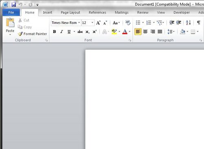Image resolution: width=204 pixels, height=149 pixels.
Task: Toggle Bold formatting
Action: point(54,32)
